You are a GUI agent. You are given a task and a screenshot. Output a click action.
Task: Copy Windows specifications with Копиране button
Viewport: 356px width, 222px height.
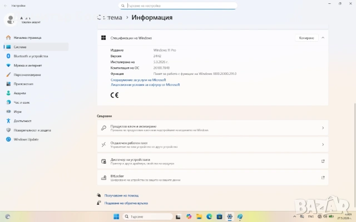point(306,38)
